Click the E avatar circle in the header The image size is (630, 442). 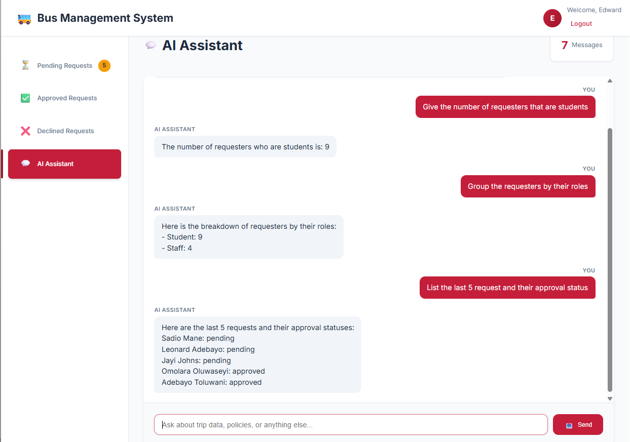(552, 18)
